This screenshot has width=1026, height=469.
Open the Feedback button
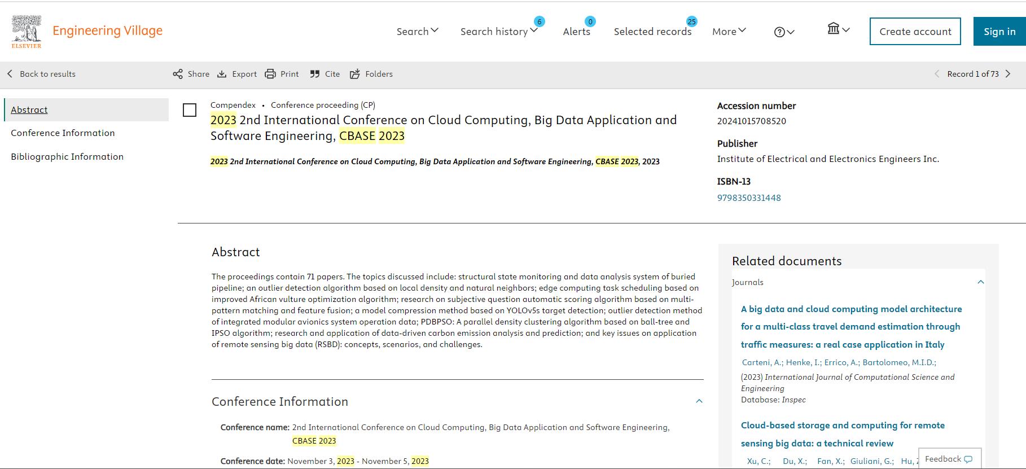point(949,459)
